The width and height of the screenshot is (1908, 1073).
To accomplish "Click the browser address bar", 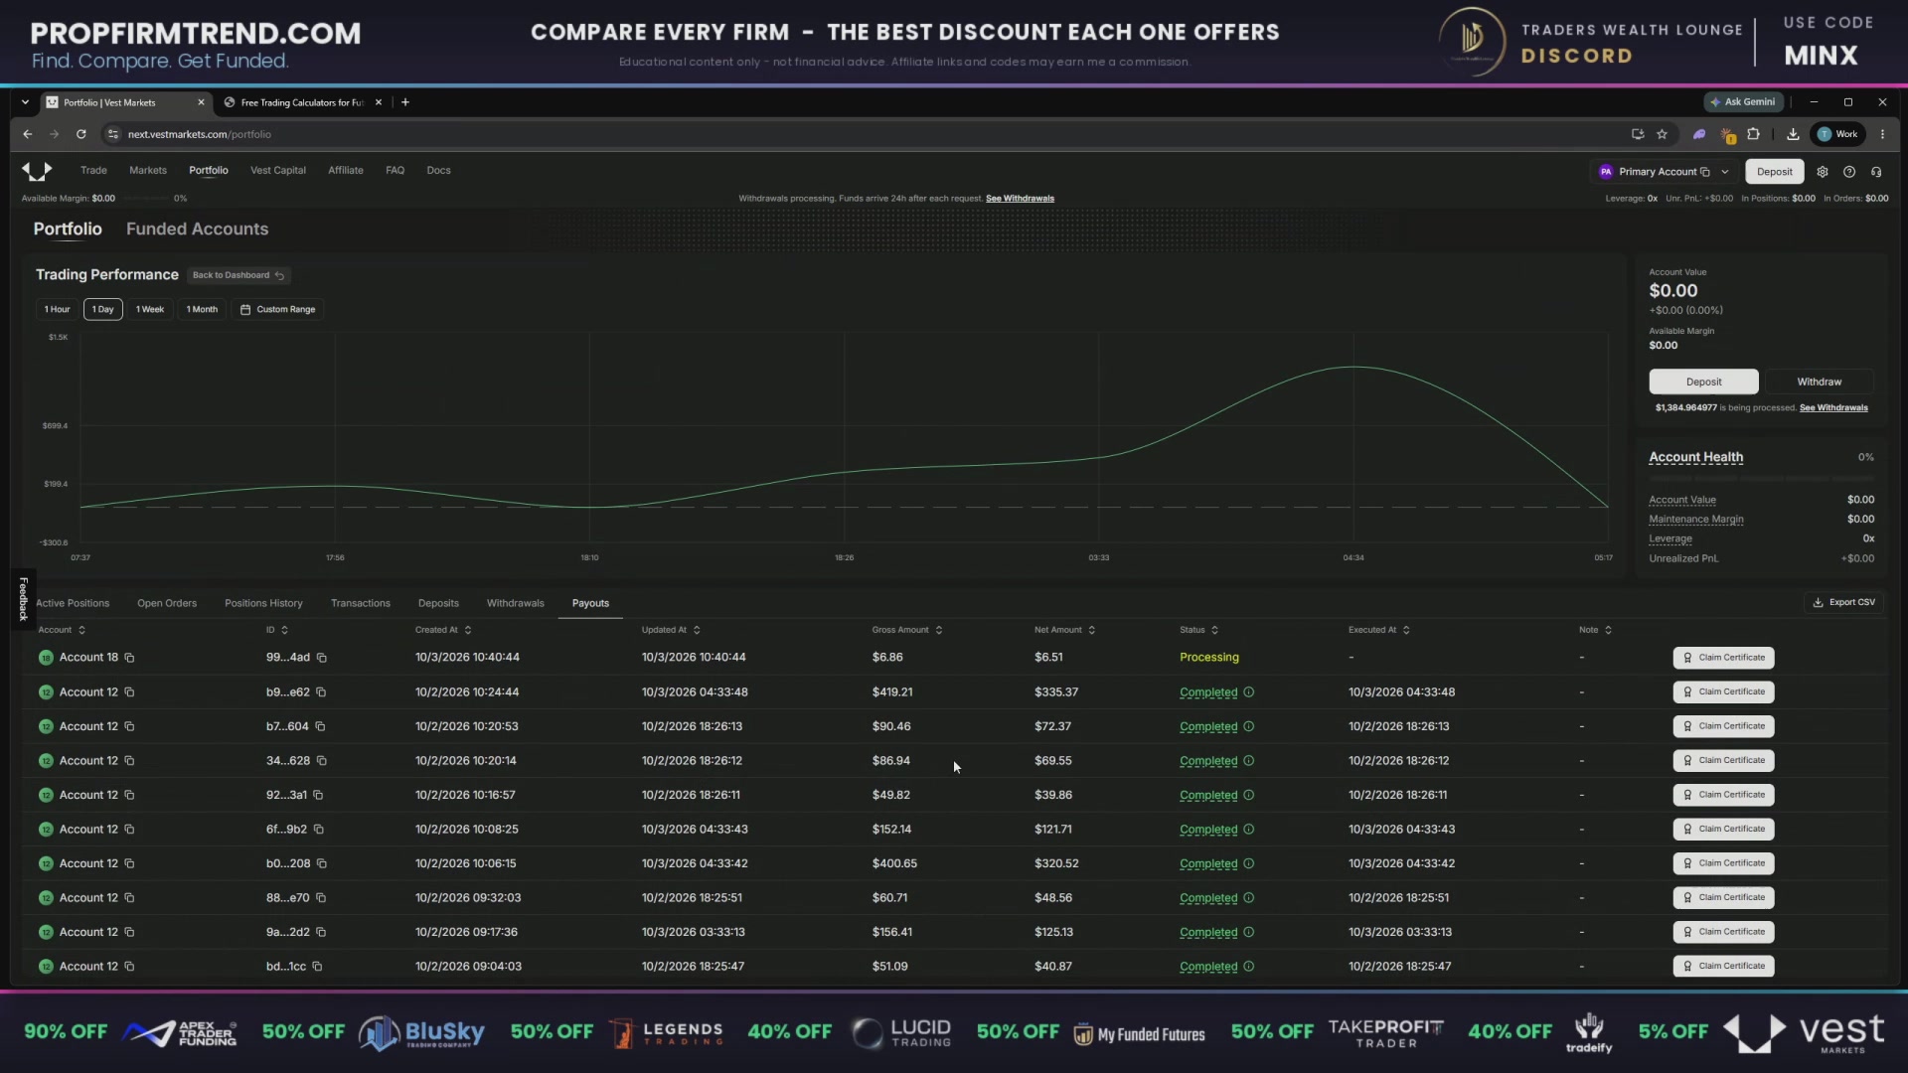I will 865,134.
